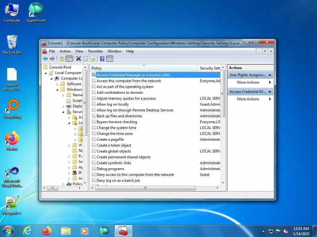Click the Start button
The image size is (317, 237).
coord(8,231)
